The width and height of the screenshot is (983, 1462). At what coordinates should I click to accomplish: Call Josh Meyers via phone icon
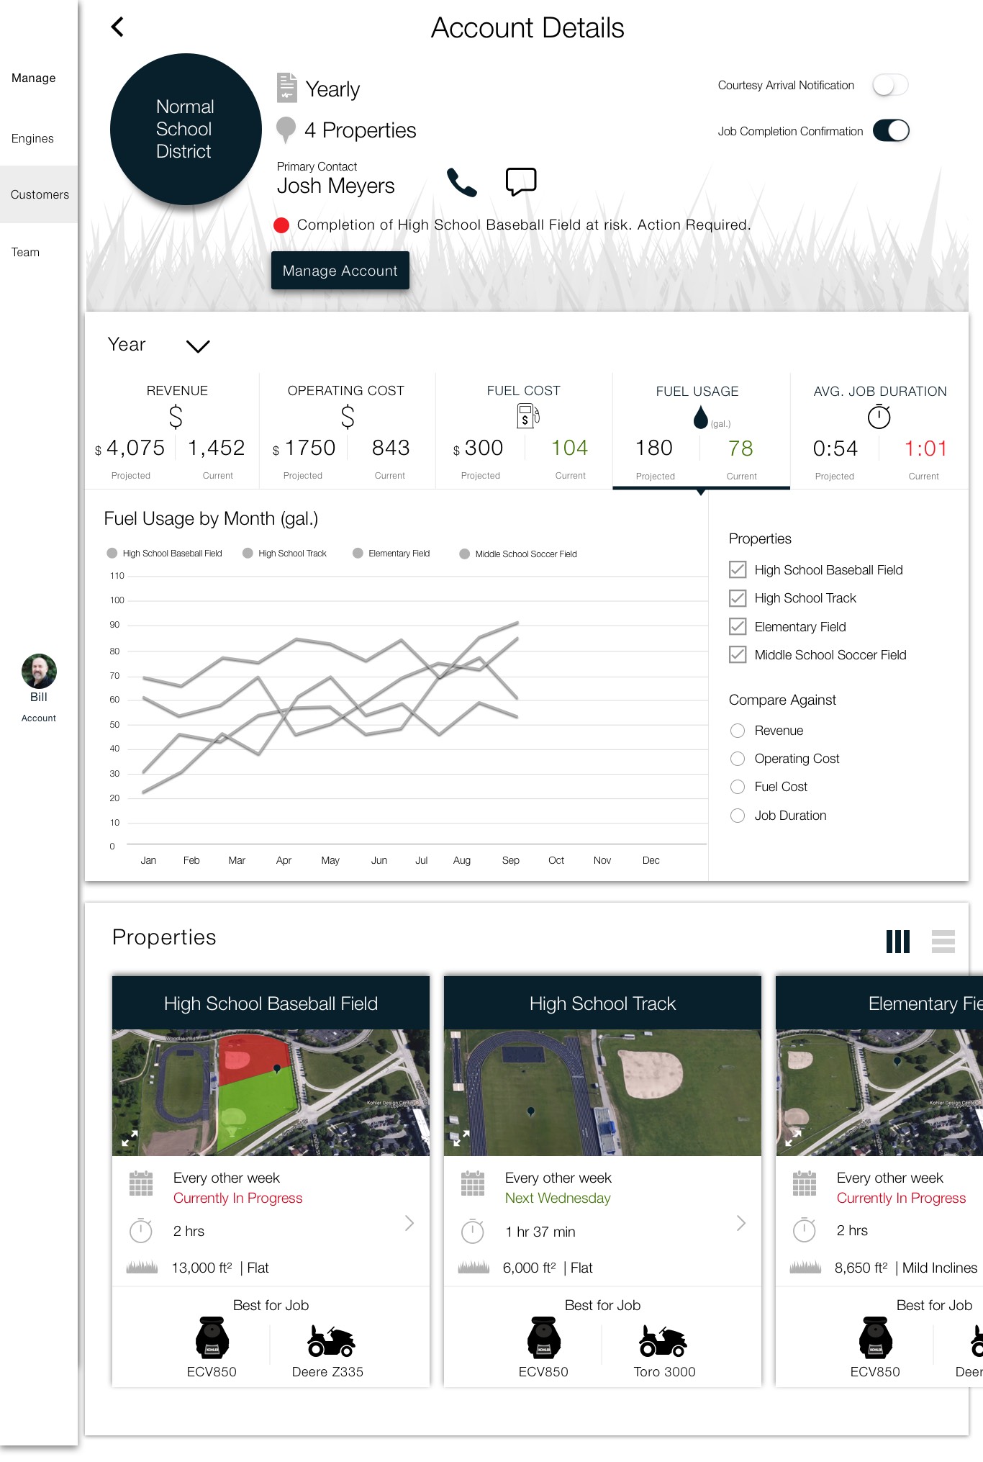pyautogui.click(x=461, y=182)
